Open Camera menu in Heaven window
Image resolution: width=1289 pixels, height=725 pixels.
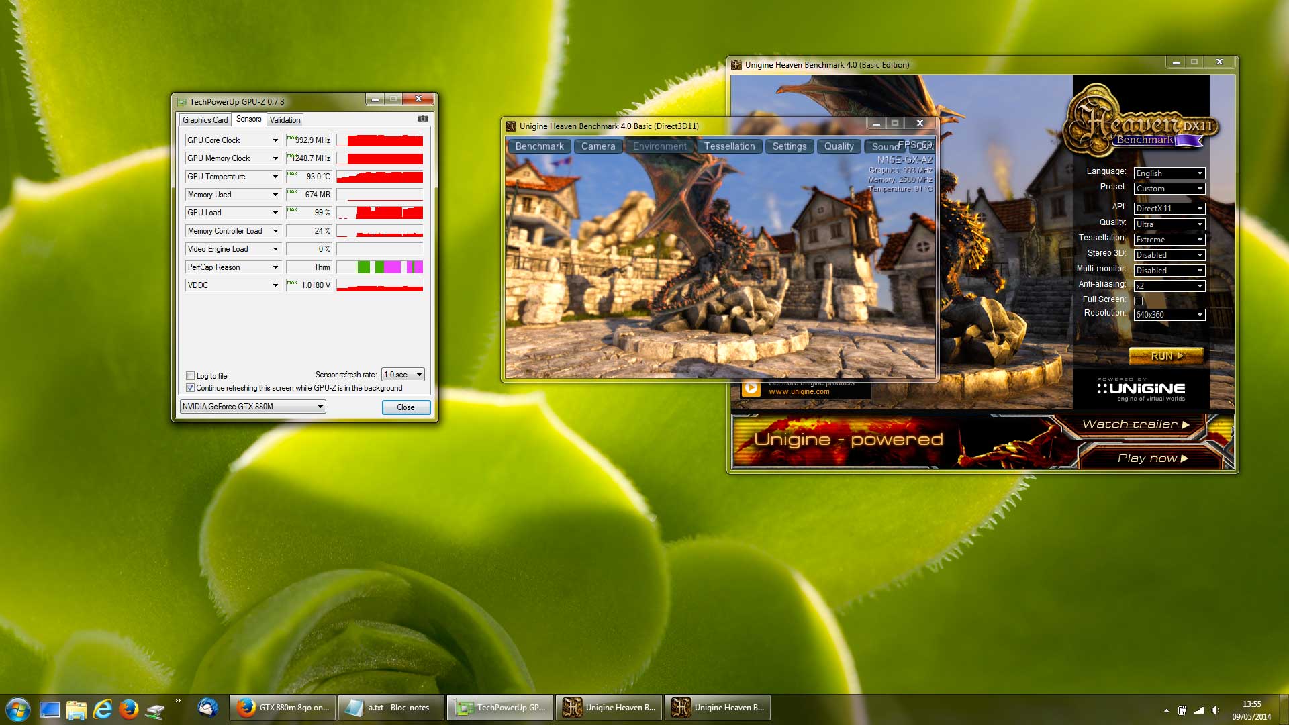coord(598,146)
